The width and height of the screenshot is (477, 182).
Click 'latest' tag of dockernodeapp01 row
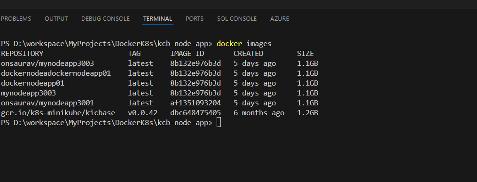tap(141, 83)
